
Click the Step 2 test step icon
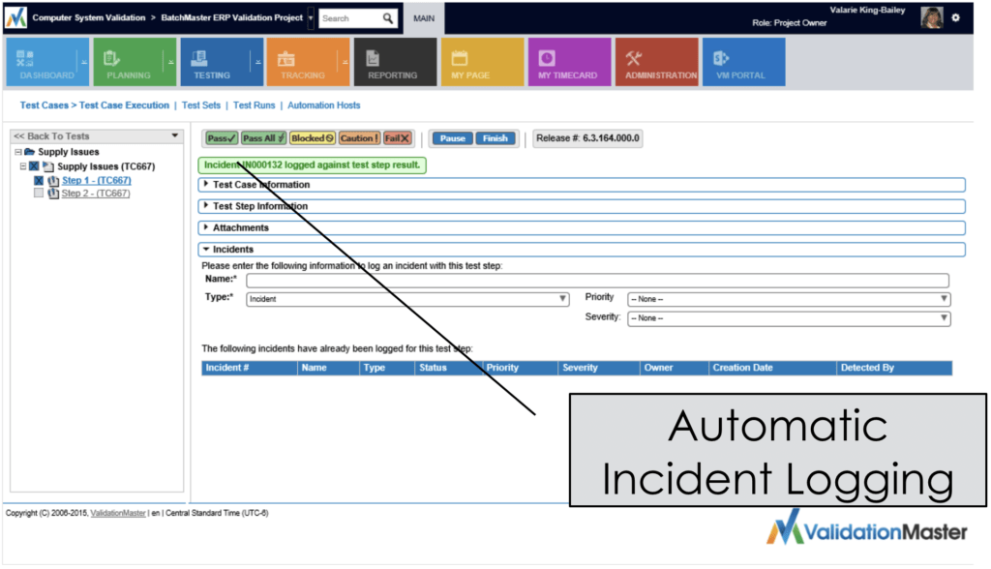(53, 194)
